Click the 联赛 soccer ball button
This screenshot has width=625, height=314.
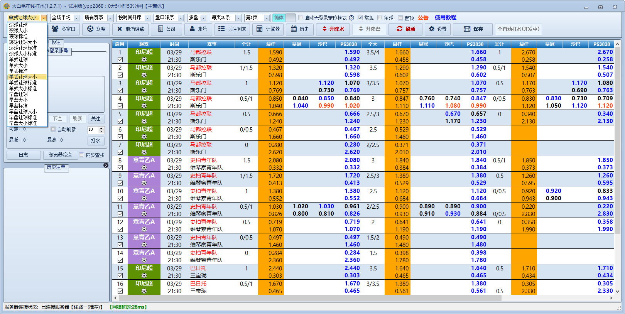coord(96,29)
